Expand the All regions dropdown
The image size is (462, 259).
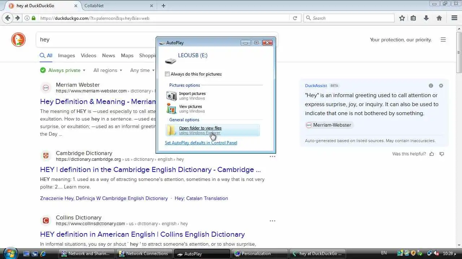[108, 70]
